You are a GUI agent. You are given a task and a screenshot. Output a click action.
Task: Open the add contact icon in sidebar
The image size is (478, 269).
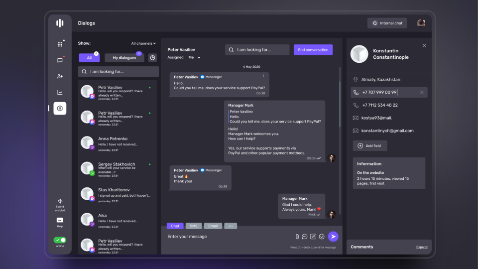tap(60, 76)
